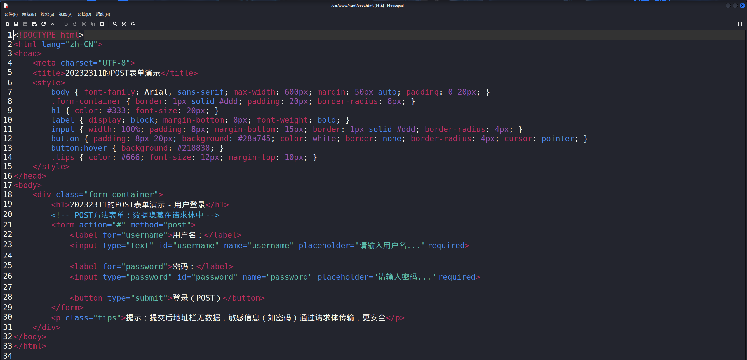Image resolution: width=747 pixels, height=360 pixels.
Task: Click line number 17 in the gutter
Action: 8,185
